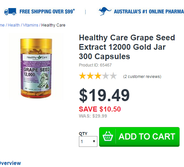This screenshot has height=167, width=184.
Task: Open the QTY quantity dropdown
Action: [x=88, y=141]
